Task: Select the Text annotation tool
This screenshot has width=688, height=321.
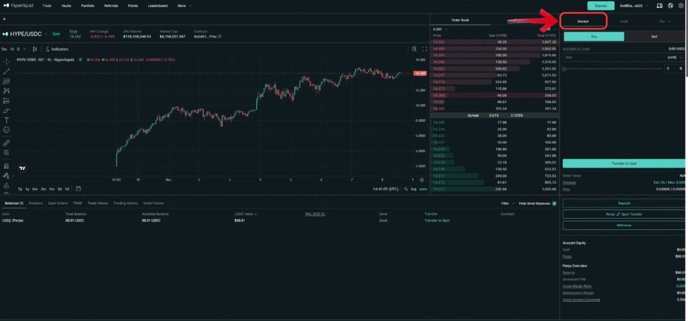Action: pos(6,120)
